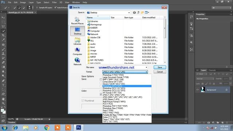
Task: Select the Horizontal Type tool
Action: (3, 85)
